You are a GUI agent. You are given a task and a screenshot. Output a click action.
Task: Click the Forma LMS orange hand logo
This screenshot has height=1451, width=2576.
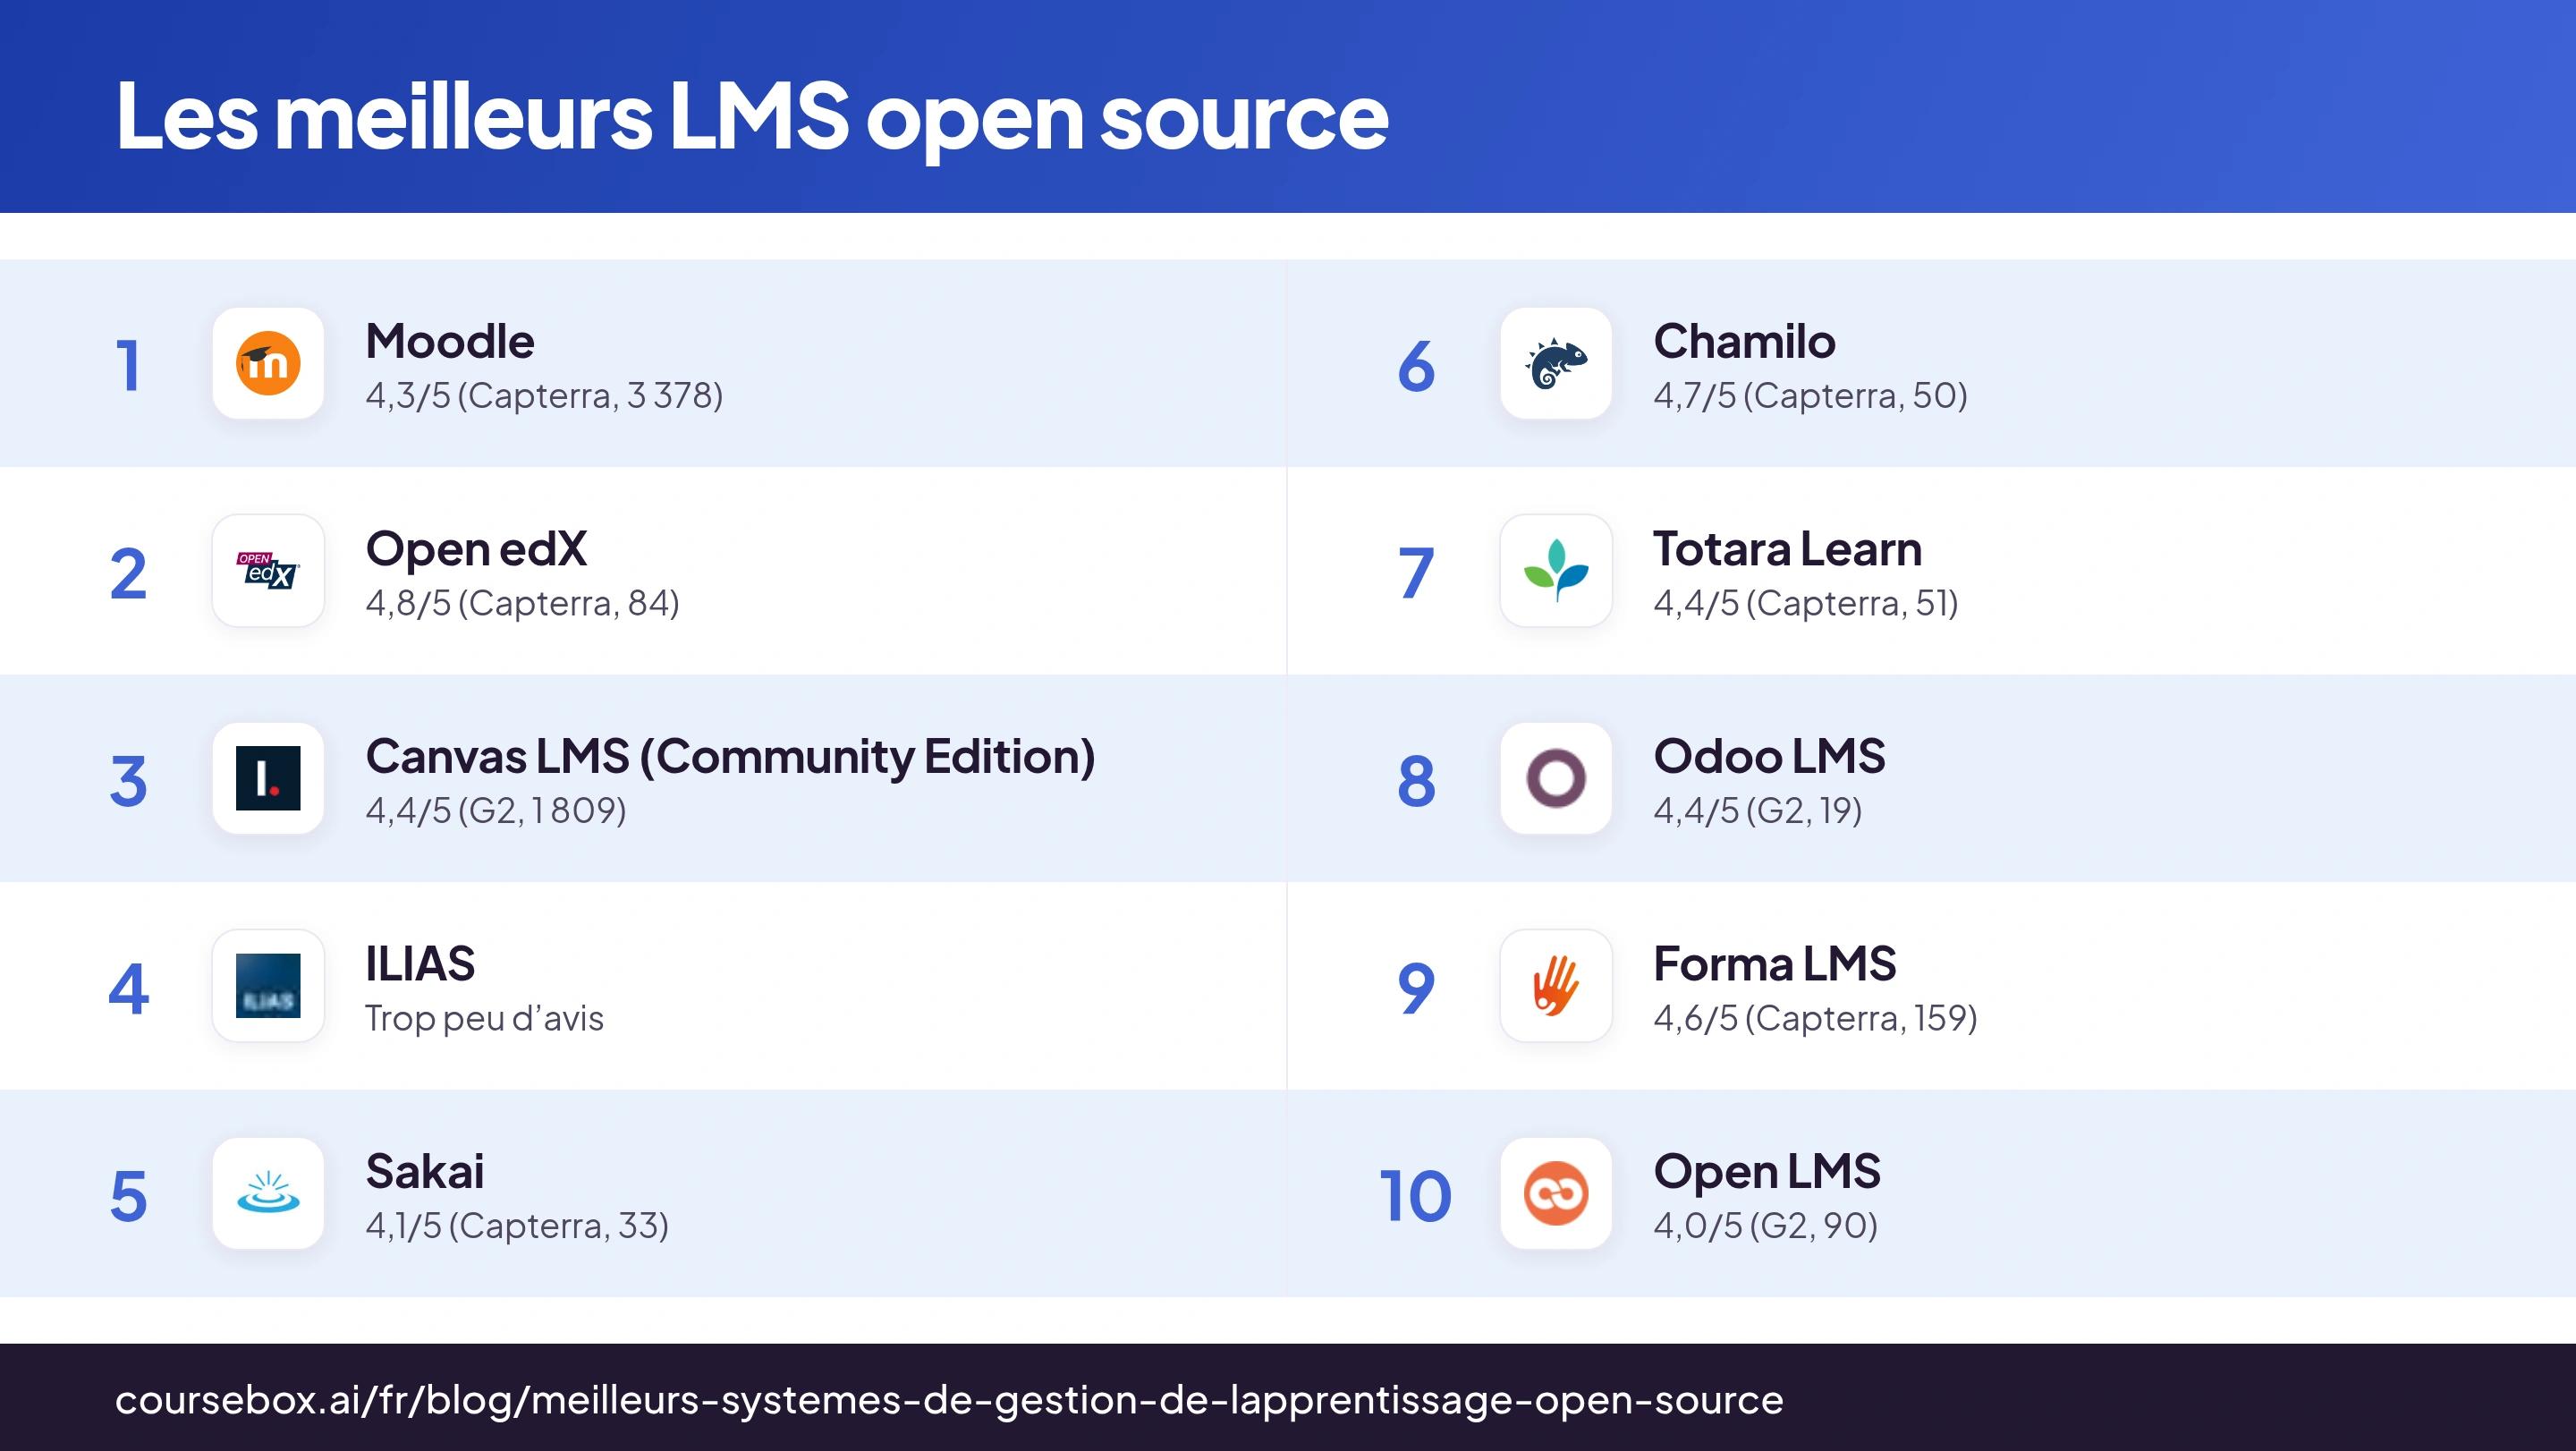(1556, 986)
